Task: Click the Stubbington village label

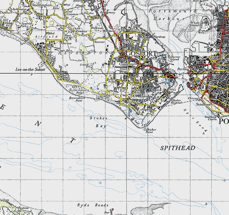Action: point(42,5)
